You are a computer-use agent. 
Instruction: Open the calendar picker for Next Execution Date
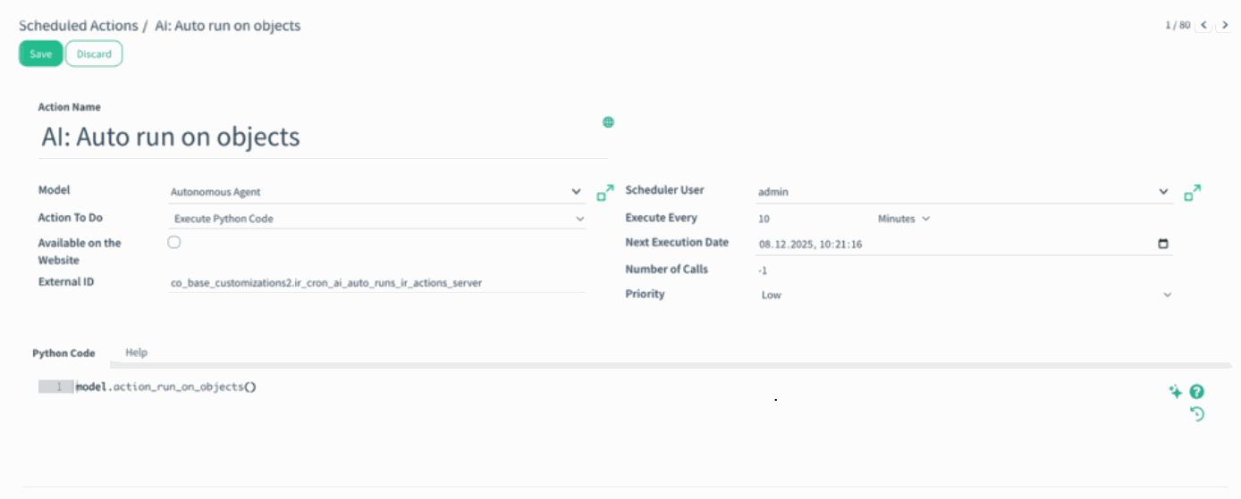pyautogui.click(x=1162, y=244)
